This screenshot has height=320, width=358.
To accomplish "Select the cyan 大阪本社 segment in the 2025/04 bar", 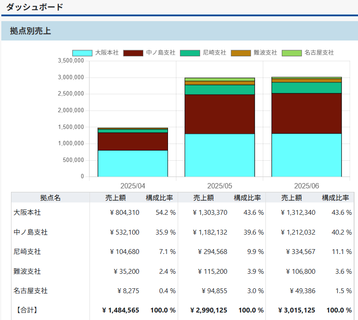I will coord(133,163).
